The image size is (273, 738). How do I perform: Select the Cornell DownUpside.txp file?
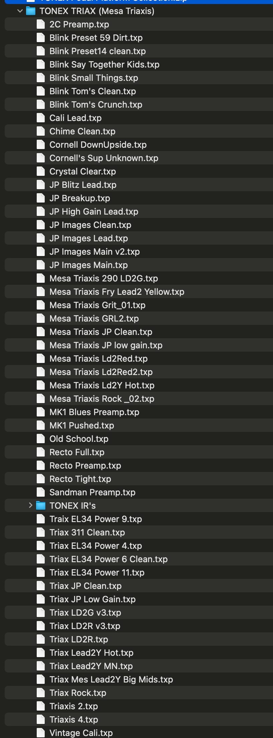[x=98, y=145]
